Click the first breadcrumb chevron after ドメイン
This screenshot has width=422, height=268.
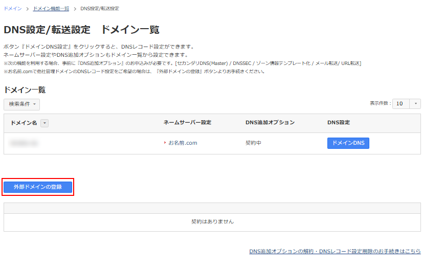(x=28, y=9)
